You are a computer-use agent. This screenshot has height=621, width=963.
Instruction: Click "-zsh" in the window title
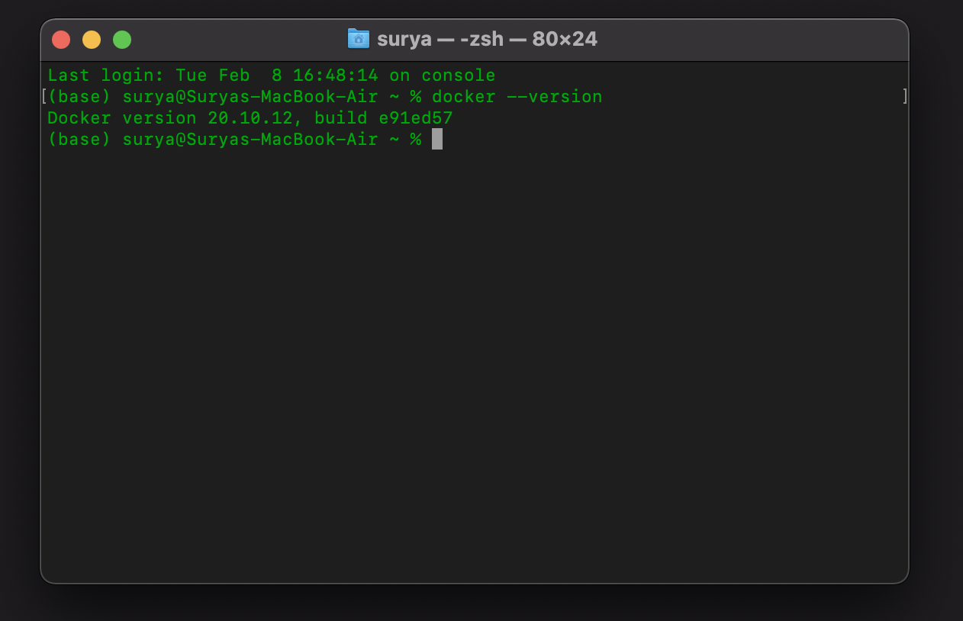click(x=483, y=39)
